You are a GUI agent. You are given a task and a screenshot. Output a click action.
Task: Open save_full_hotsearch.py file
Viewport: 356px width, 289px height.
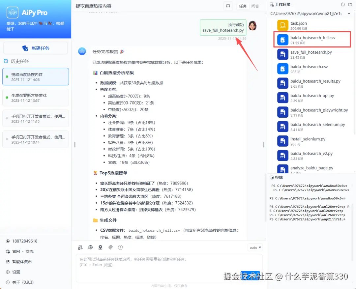[x=312, y=54]
